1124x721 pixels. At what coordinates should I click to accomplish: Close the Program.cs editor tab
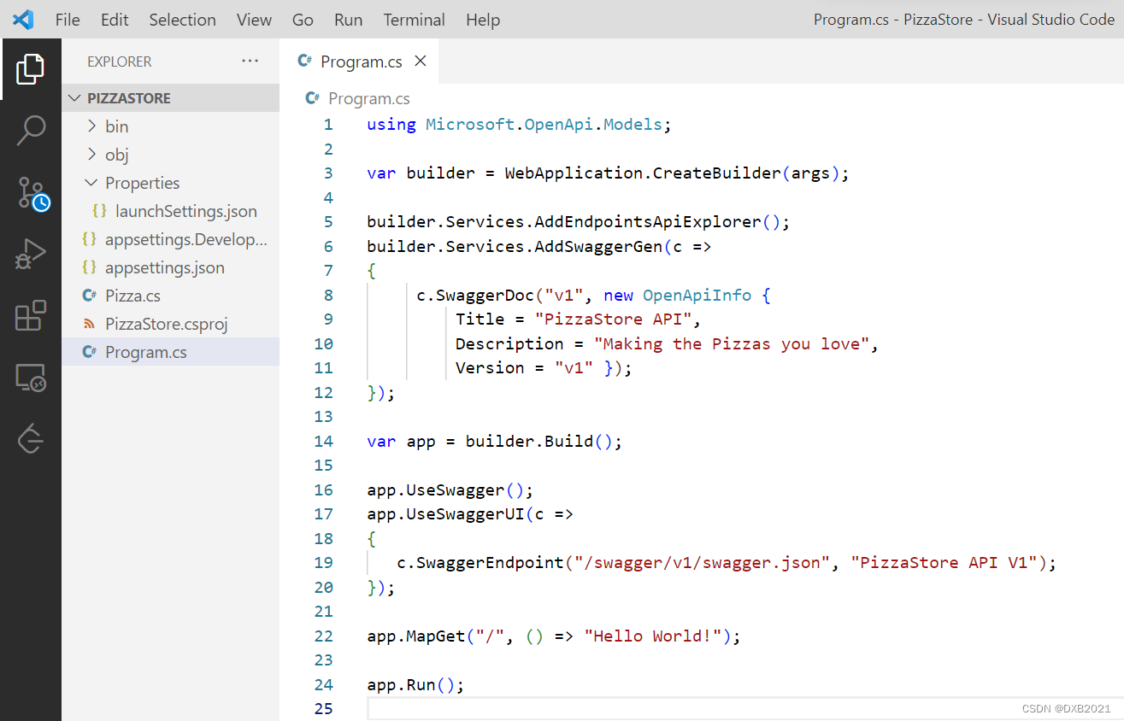420,61
